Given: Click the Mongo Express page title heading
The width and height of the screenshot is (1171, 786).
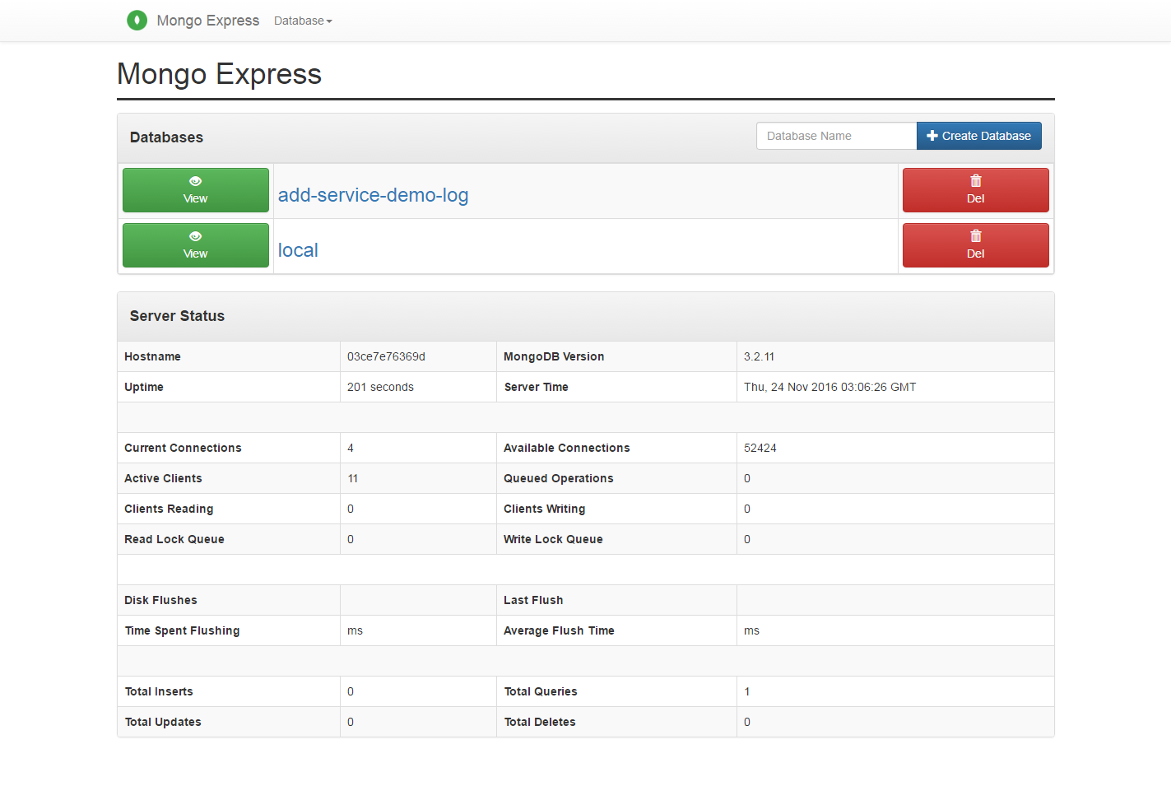Looking at the screenshot, I should [219, 74].
